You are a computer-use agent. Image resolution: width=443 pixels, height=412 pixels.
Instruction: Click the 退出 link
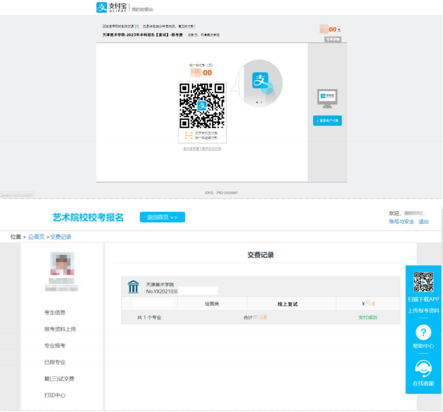[x=424, y=222]
